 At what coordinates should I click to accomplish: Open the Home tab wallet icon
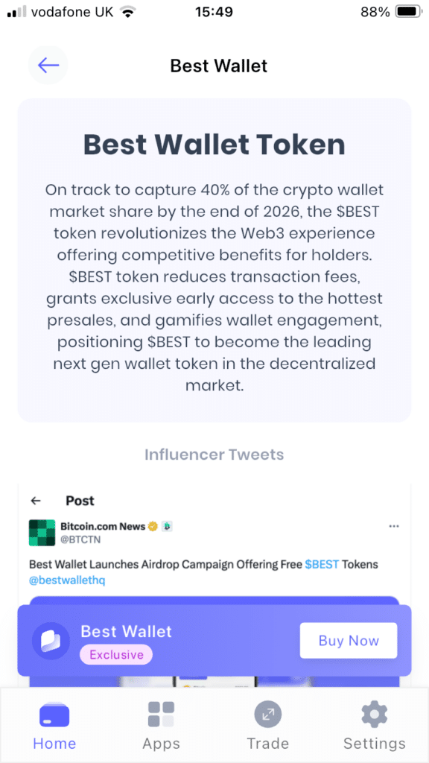pyautogui.click(x=54, y=714)
